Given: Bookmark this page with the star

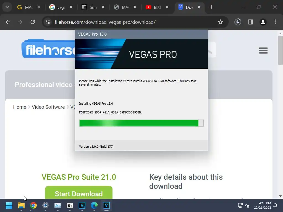Looking at the screenshot, I should click(x=220, y=22).
